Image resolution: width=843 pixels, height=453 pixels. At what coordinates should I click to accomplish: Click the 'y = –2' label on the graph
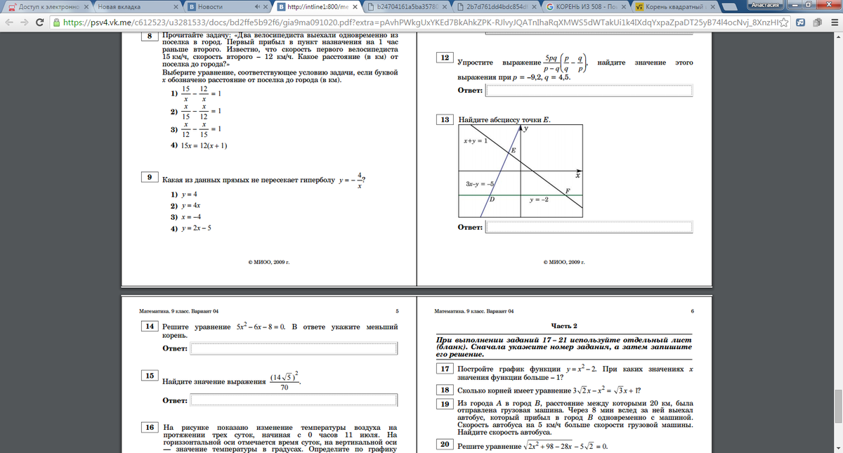coord(538,200)
